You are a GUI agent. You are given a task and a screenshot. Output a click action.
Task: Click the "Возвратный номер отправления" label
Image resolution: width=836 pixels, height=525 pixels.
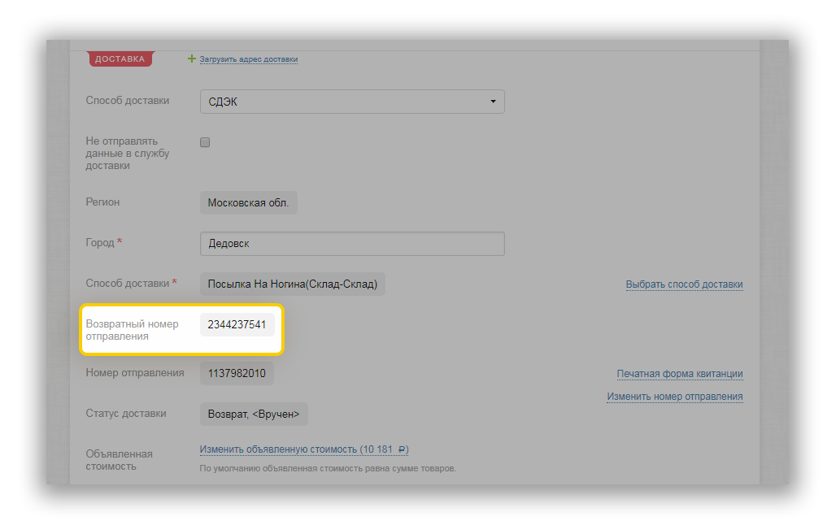click(x=132, y=330)
